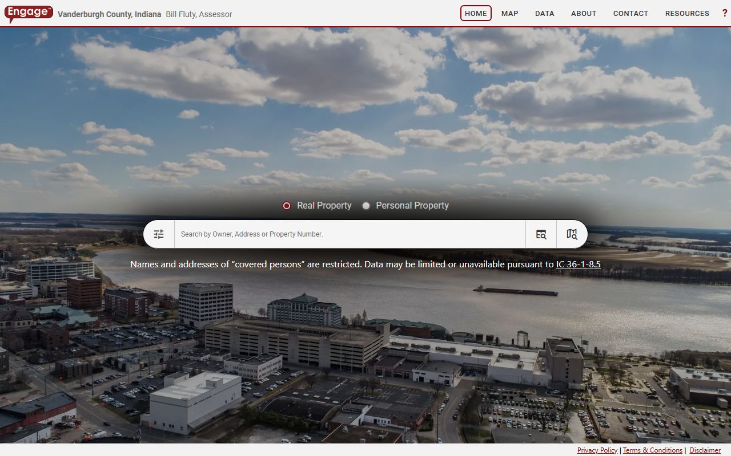
Task: Open the CONTACT menu item
Action: [x=630, y=13]
